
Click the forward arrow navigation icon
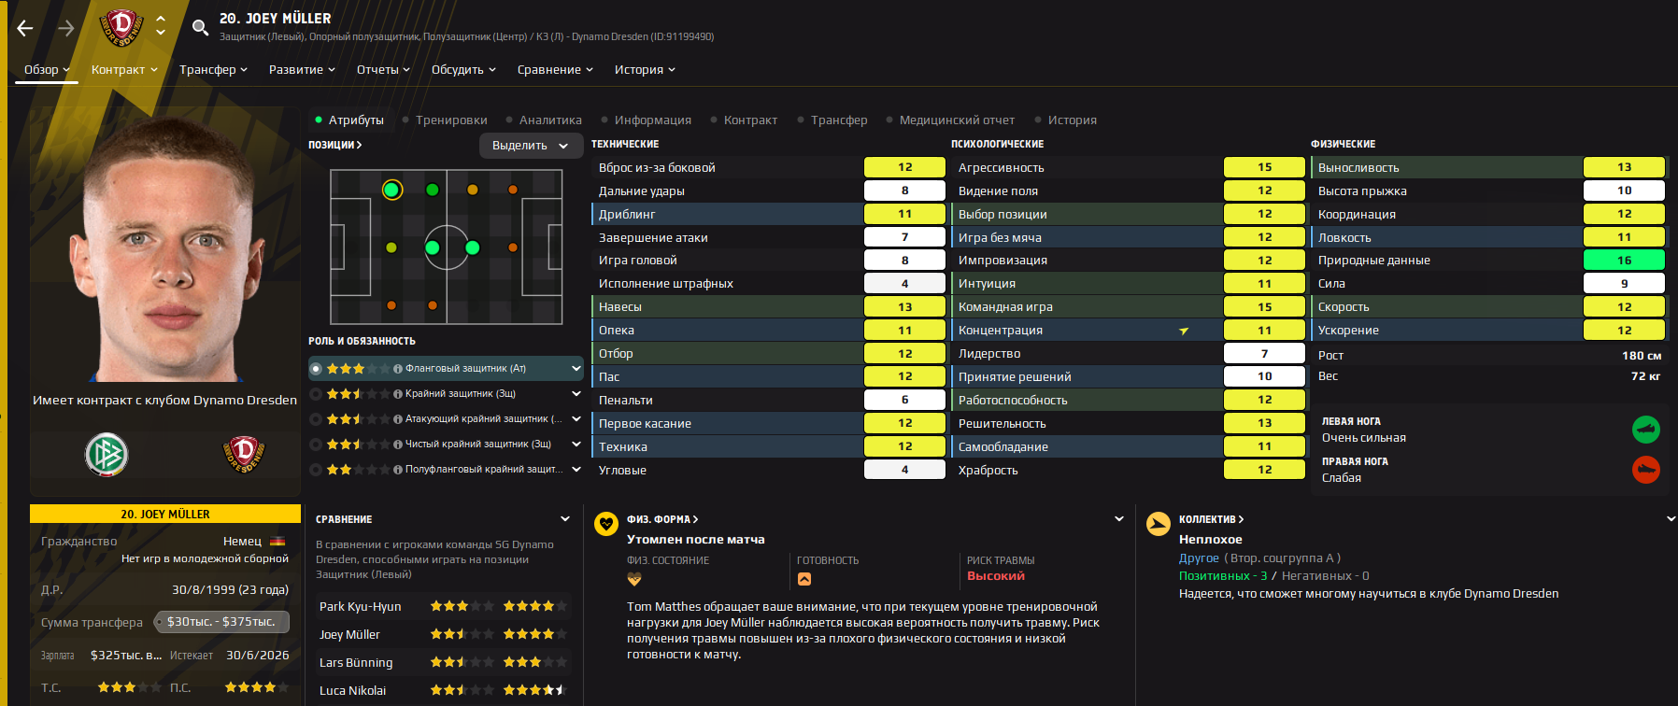[x=66, y=28]
